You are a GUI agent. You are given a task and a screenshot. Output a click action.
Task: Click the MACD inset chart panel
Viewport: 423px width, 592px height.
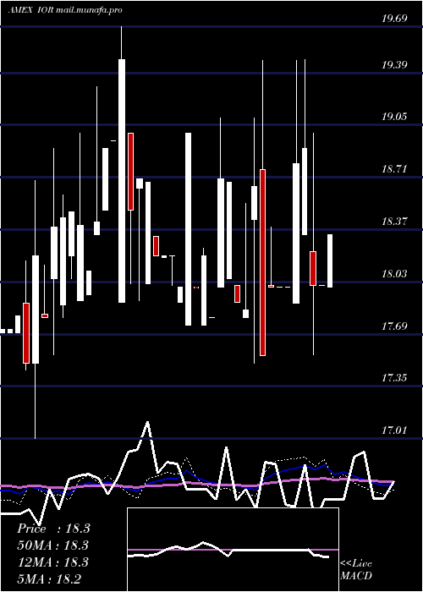[x=233, y=550]
